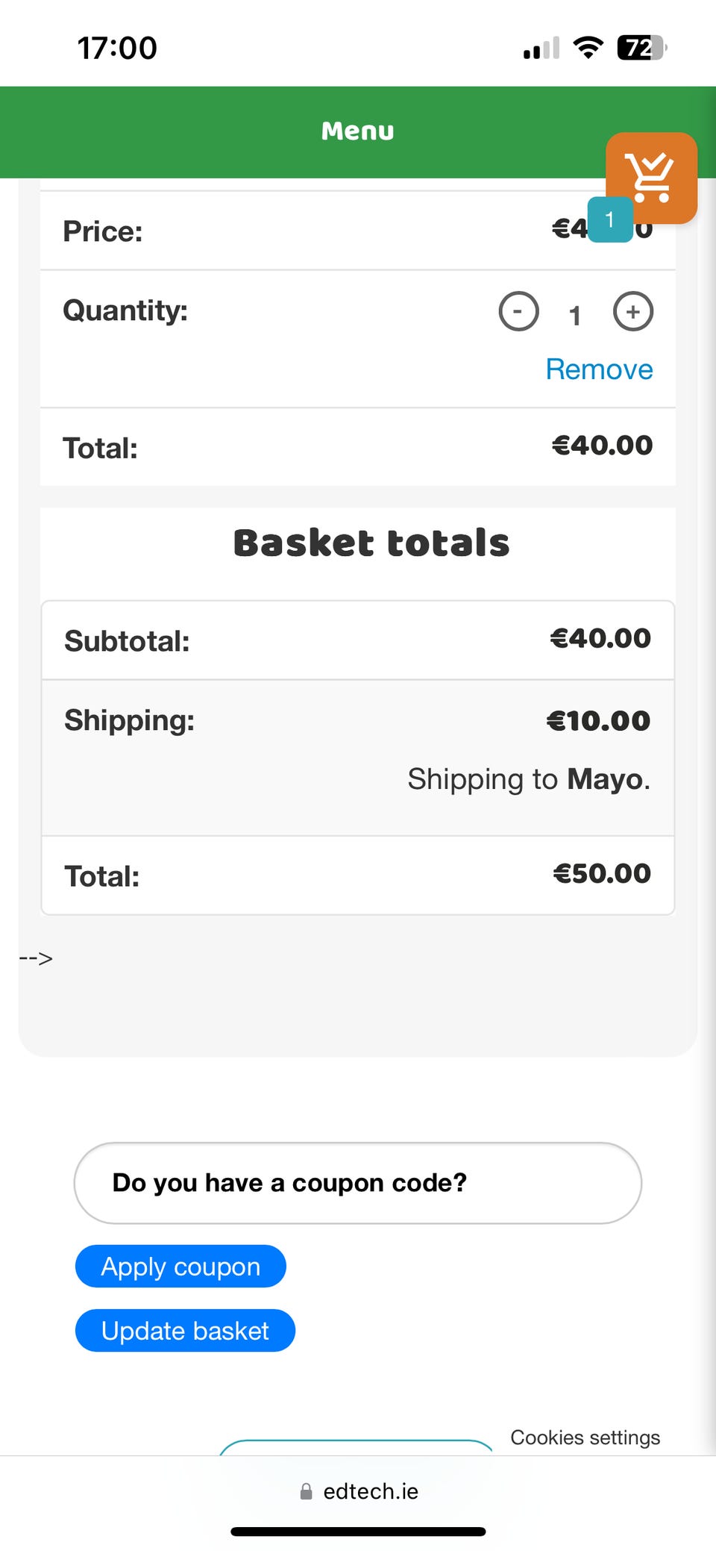Viewport: 716px width, 1551px height.
Task: Click the Apply coupon button
Action: [180, 1267]
